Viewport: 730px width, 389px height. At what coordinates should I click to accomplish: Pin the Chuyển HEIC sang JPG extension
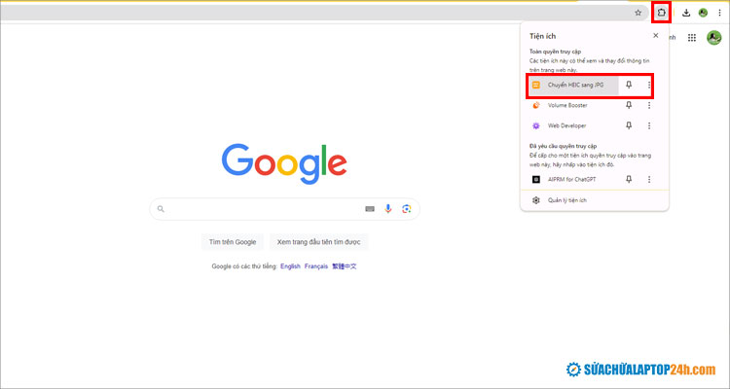pos(629,86)
